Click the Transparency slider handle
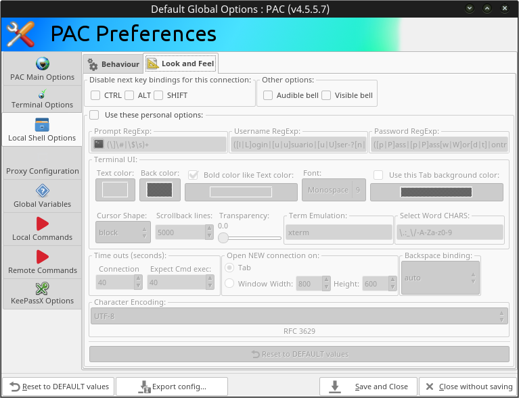This screenshot has height=398, width=519. click(223, 238)
